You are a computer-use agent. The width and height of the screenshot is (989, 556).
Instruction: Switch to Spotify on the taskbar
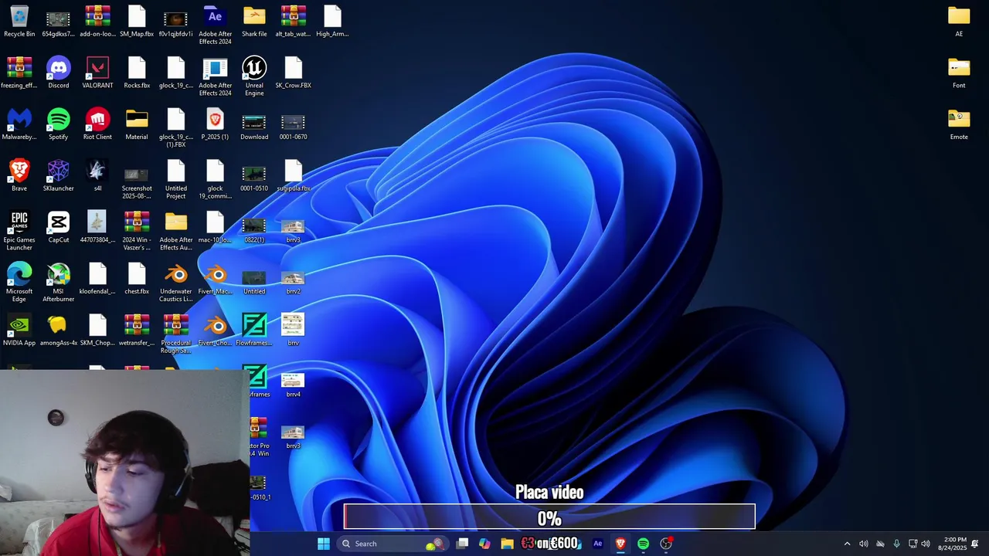coord(643,544)
